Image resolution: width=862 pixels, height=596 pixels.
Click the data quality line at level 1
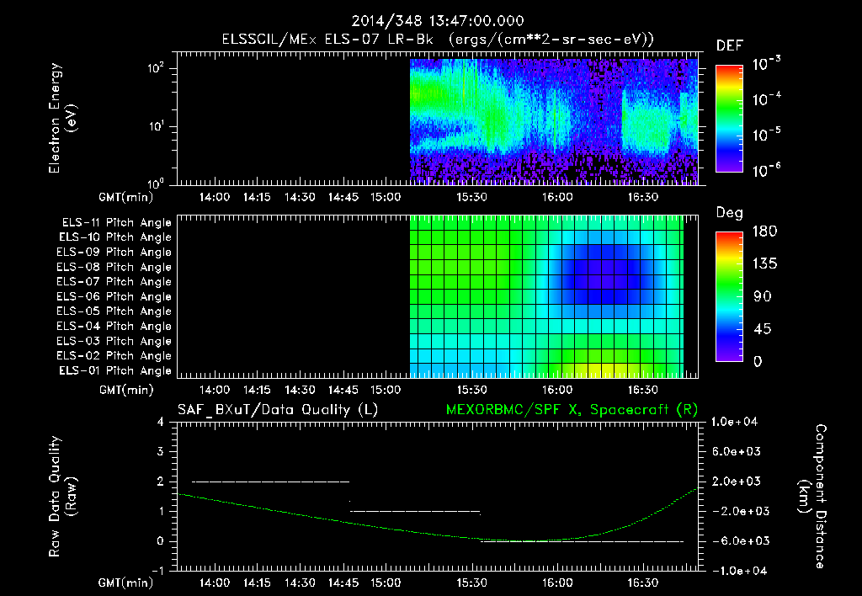(415, 511)
